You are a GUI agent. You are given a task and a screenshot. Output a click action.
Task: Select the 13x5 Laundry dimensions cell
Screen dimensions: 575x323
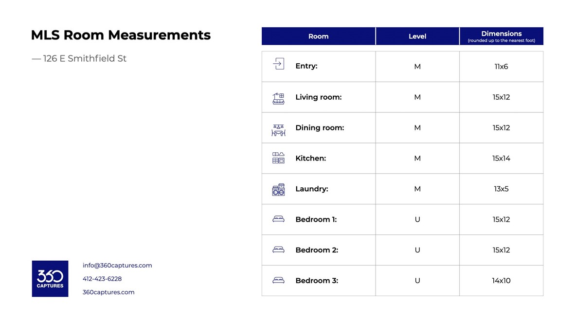tap(501, 189)
